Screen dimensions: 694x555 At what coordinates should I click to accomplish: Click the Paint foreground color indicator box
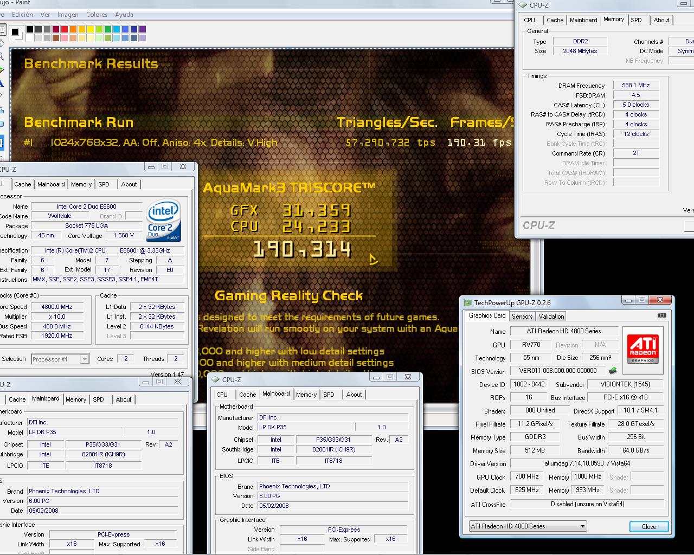[15, 31]
